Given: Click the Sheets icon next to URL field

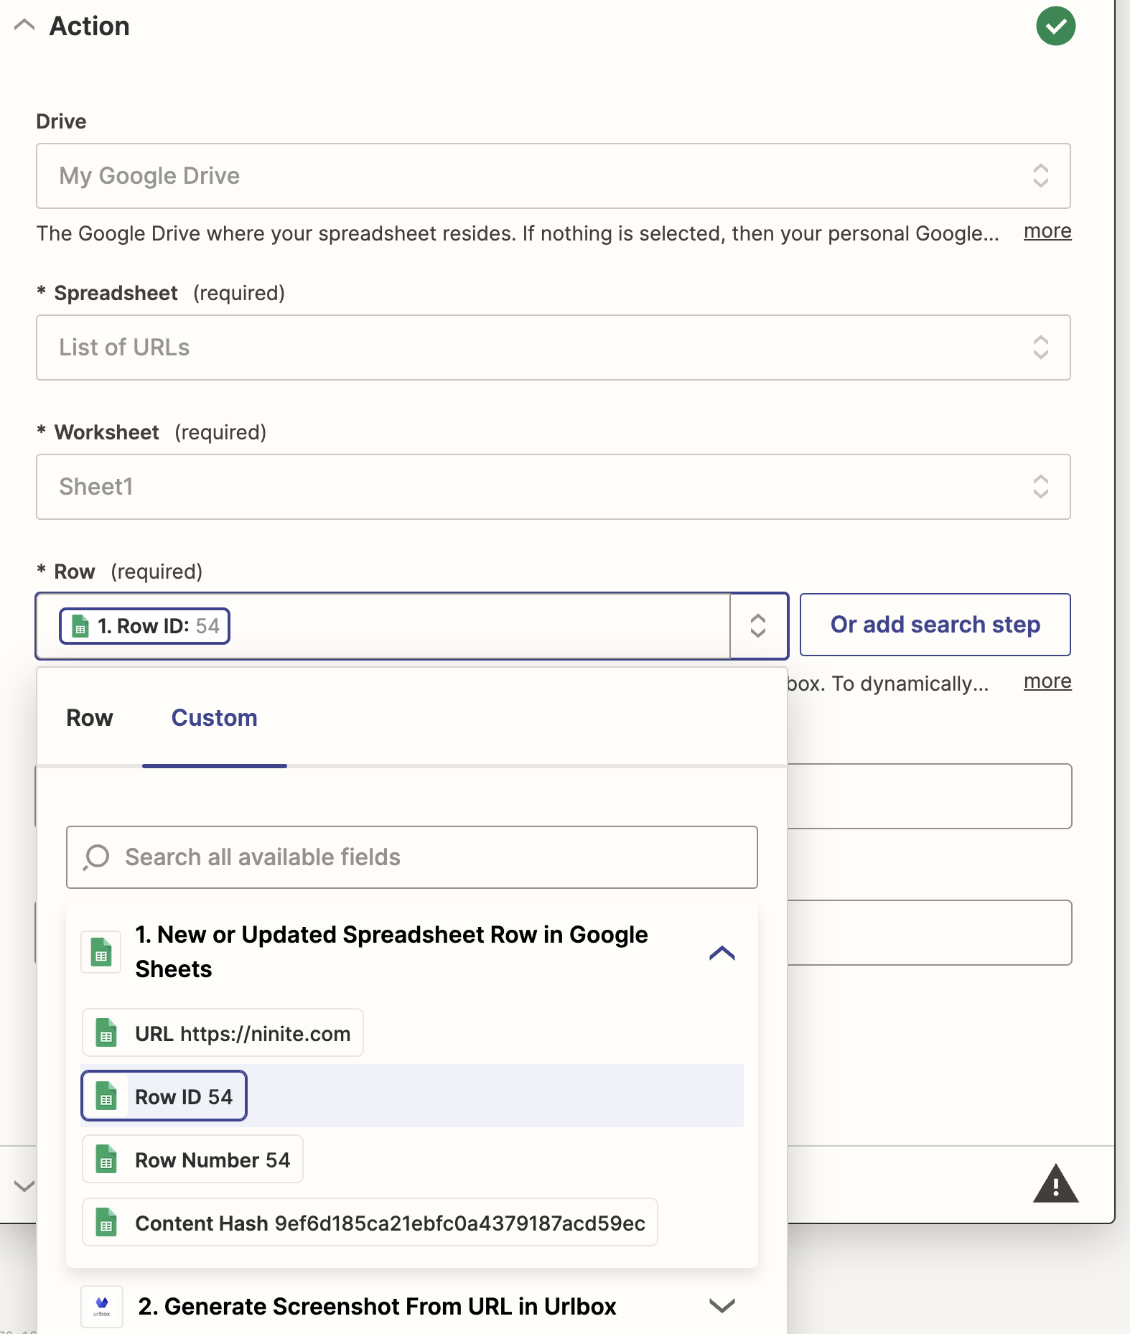Looking at the screenshot, I should coord(106,1033).
